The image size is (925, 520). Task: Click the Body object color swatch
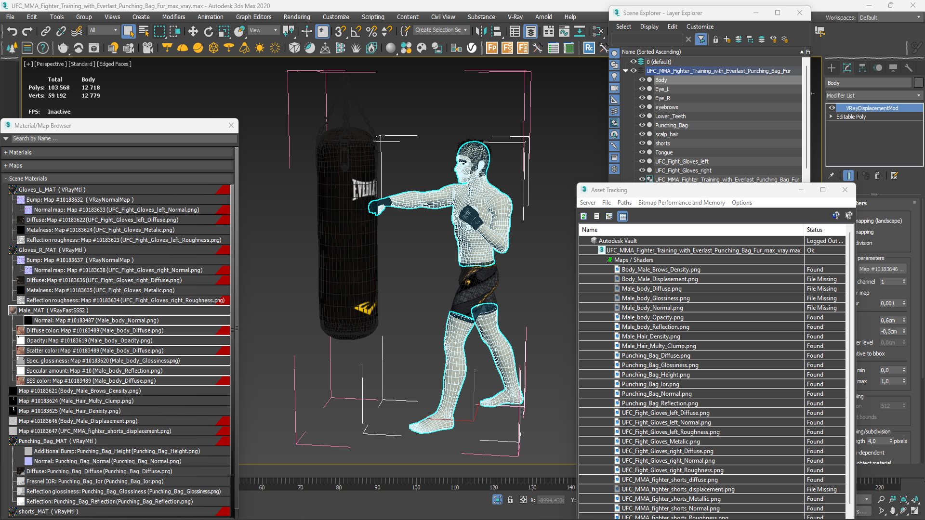coord(918,83)
